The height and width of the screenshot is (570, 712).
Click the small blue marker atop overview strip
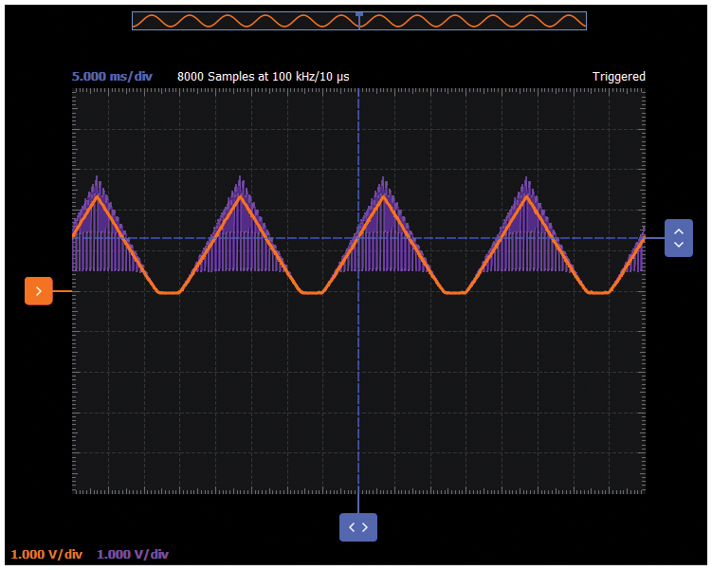coord(358,13)
